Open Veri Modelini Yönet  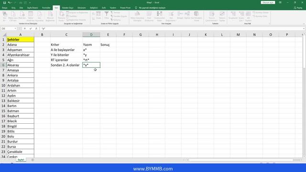tap(197, 16)
